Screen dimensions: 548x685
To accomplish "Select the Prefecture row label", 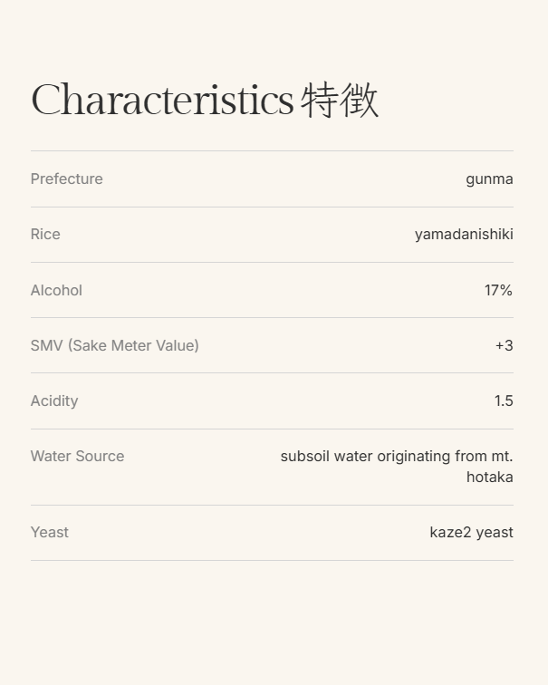I will tap(66, 178).
